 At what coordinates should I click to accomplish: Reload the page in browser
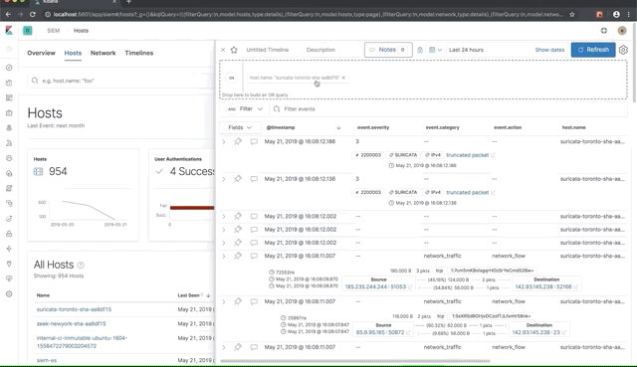click(x=33, y=14)
